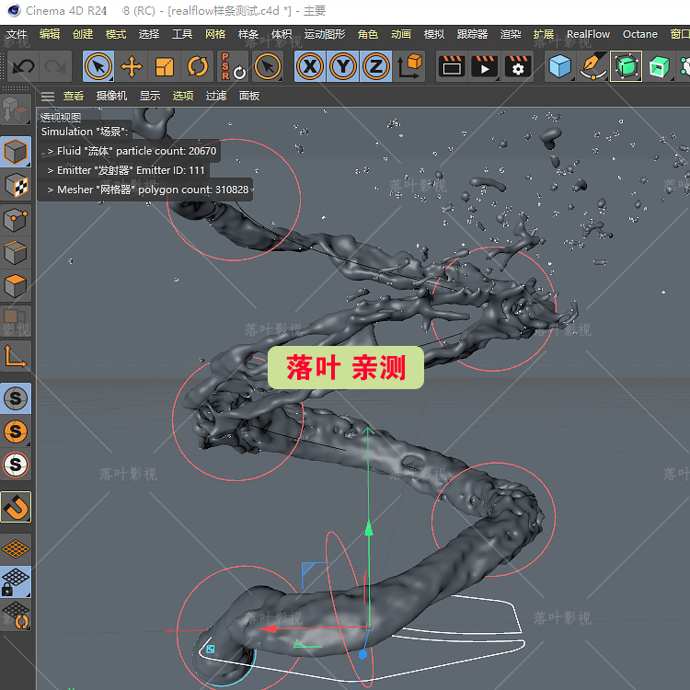
Task: Open the 扩展 menu
Action: [x=544, y=34]
